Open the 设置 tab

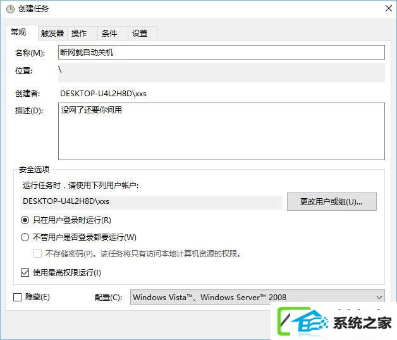coord(142,33)
